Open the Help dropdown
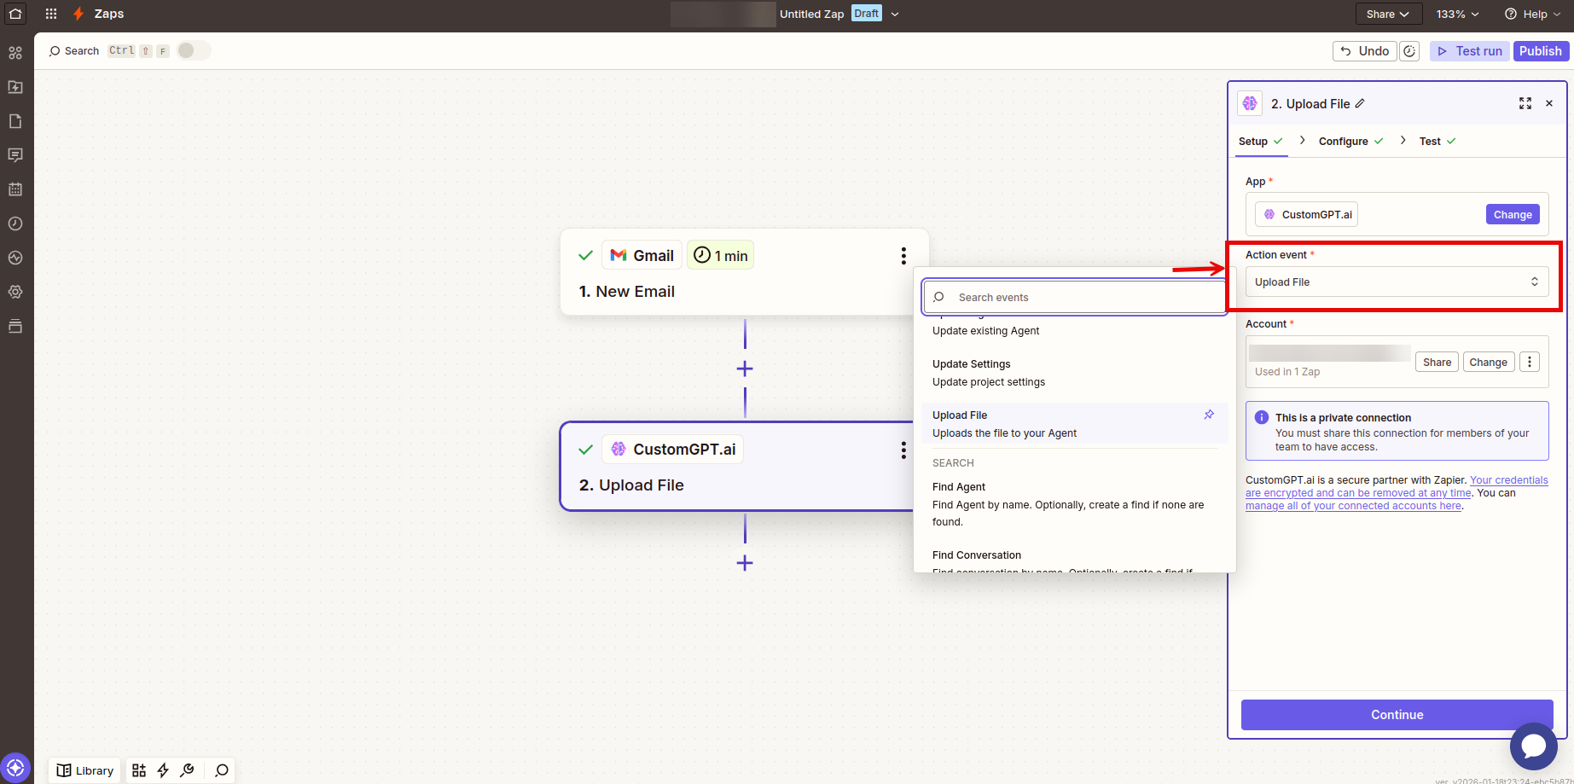Viewport: 1574px width, 784px height. coord(1532,14)
